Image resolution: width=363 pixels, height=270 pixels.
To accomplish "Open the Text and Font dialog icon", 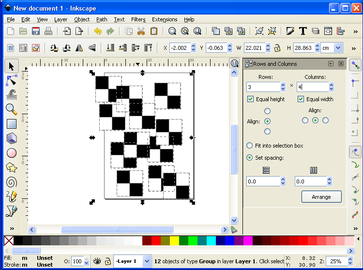I will point(303,31).
